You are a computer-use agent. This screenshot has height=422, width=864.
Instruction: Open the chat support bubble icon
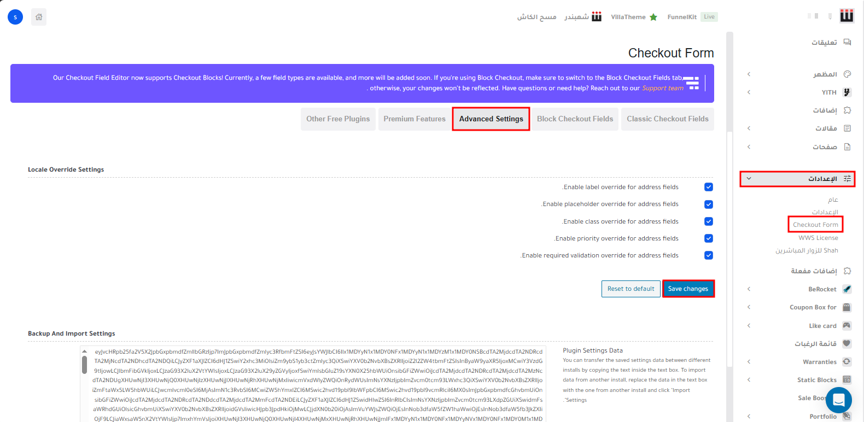(x=838, y=400)
